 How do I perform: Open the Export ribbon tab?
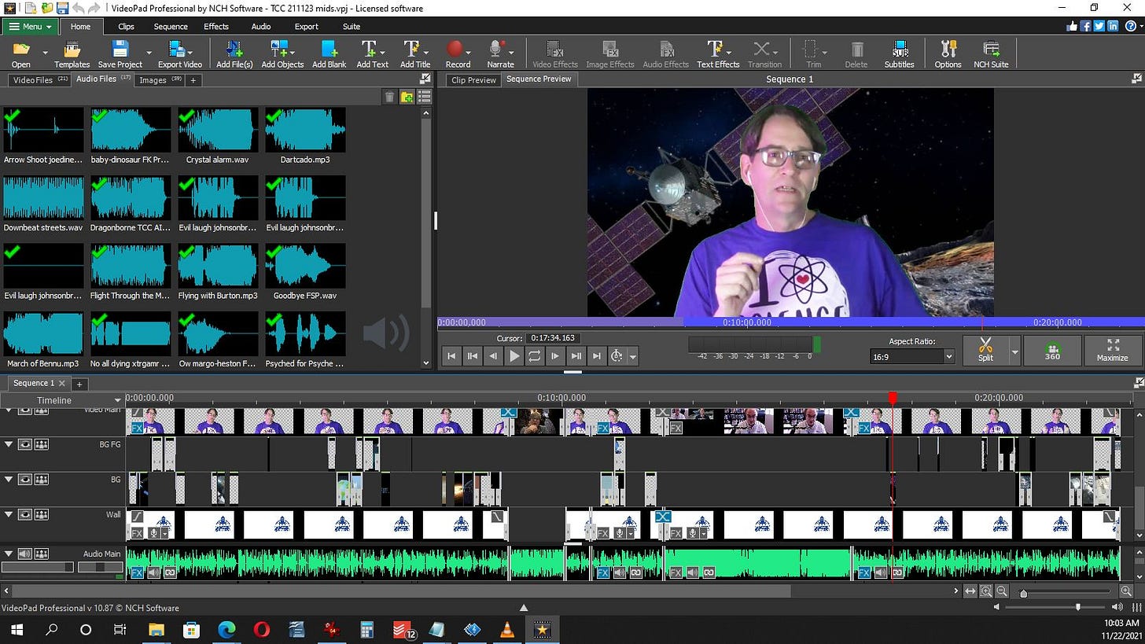pyautogui.click(x=306, y=26)
